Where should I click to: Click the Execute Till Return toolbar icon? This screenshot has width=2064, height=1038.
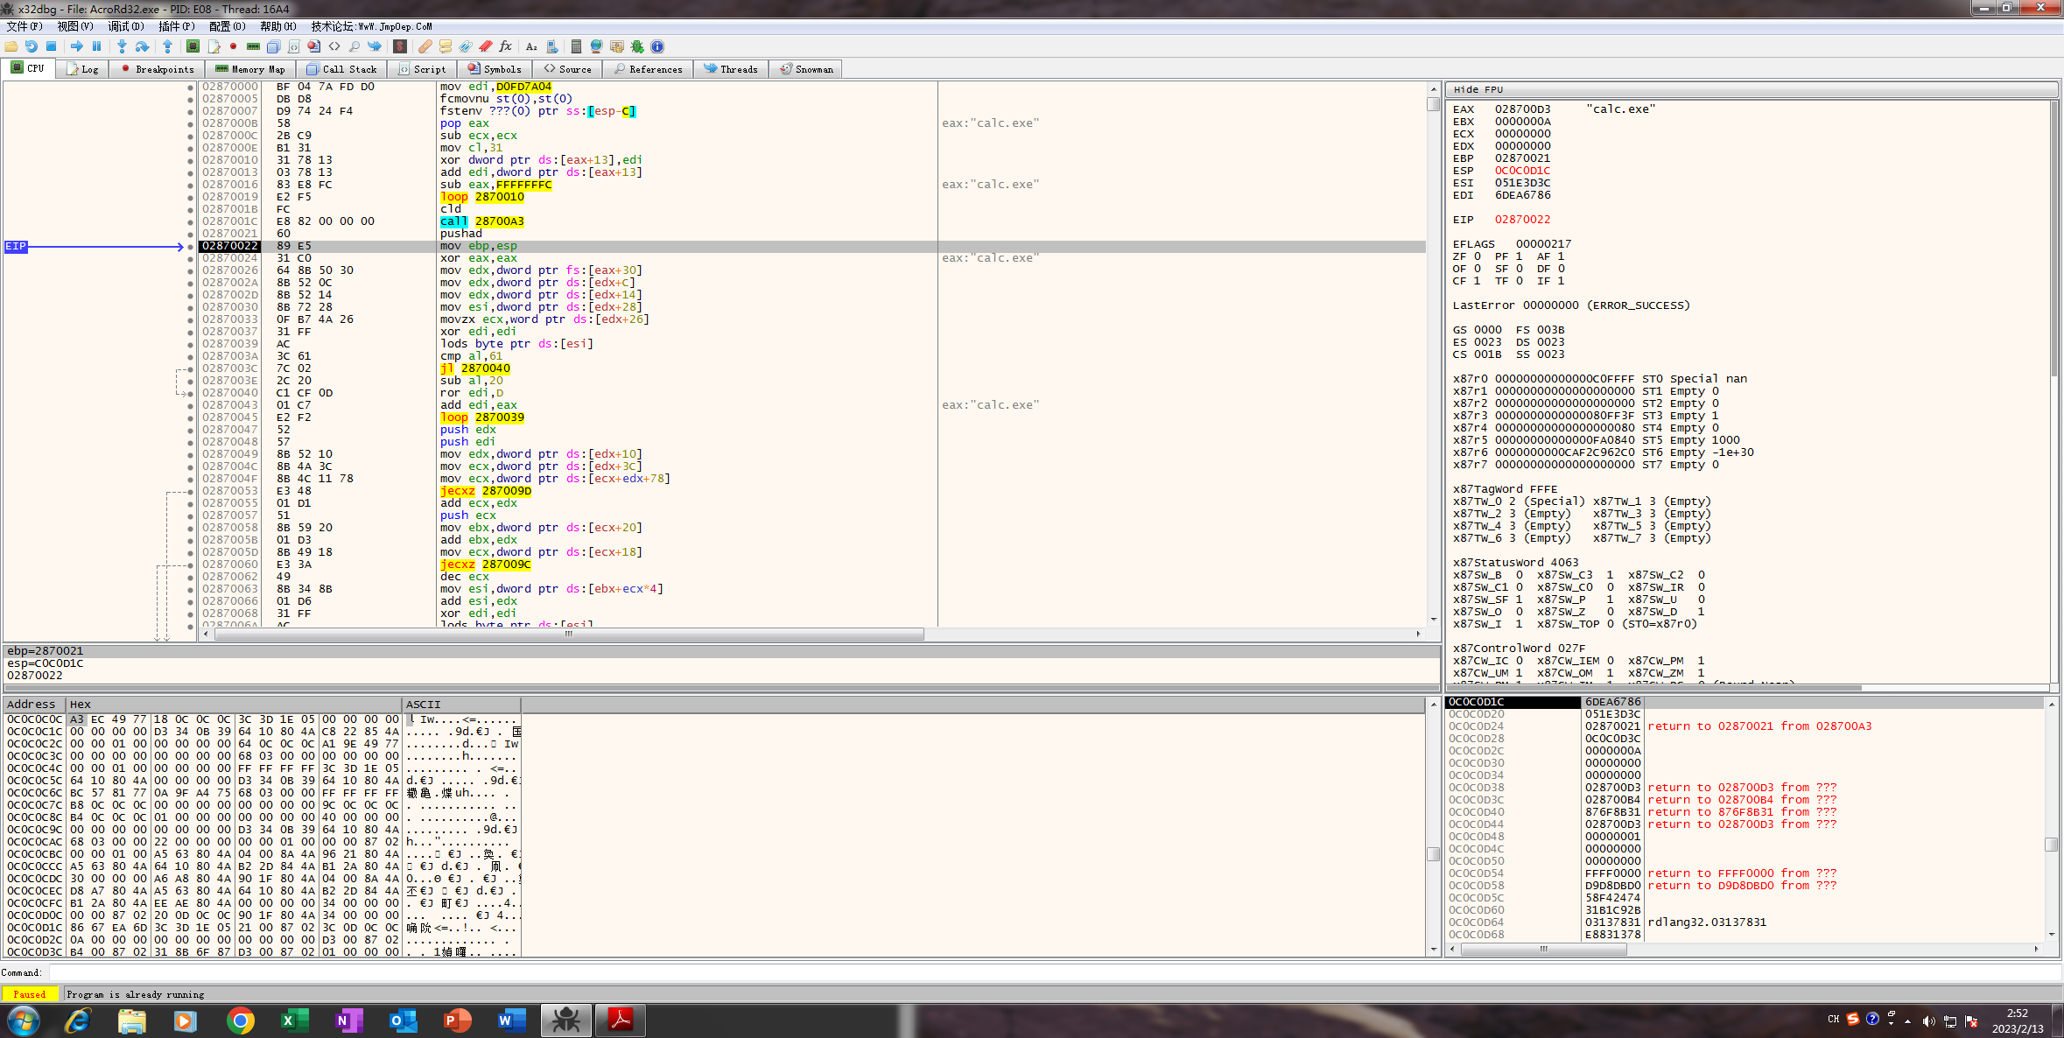[167, 46]
